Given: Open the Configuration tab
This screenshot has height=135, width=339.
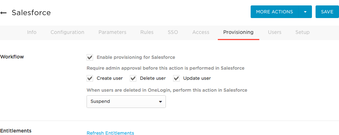Looking at the screenshot, I should tap(67, 32).
